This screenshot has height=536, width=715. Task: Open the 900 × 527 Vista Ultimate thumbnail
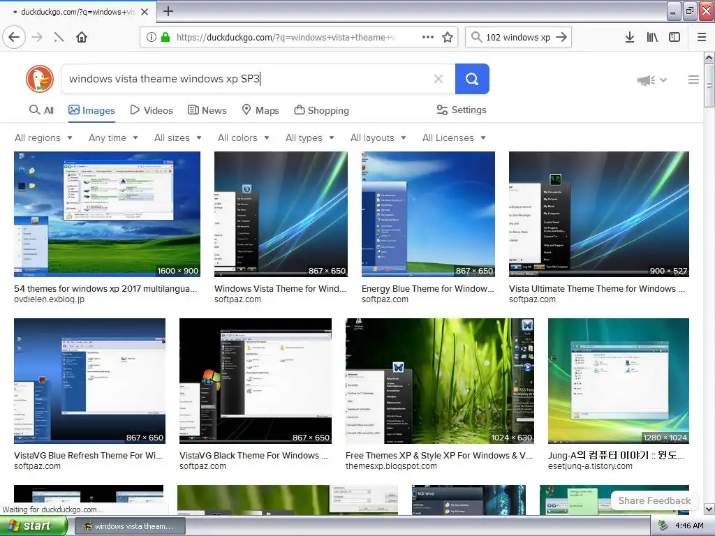click(598, 214)
